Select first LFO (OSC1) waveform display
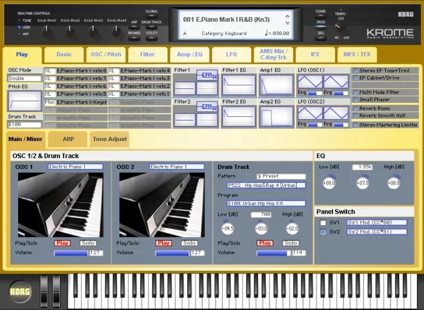The width and height of the screenshot is (424, 310). (310, 82)
